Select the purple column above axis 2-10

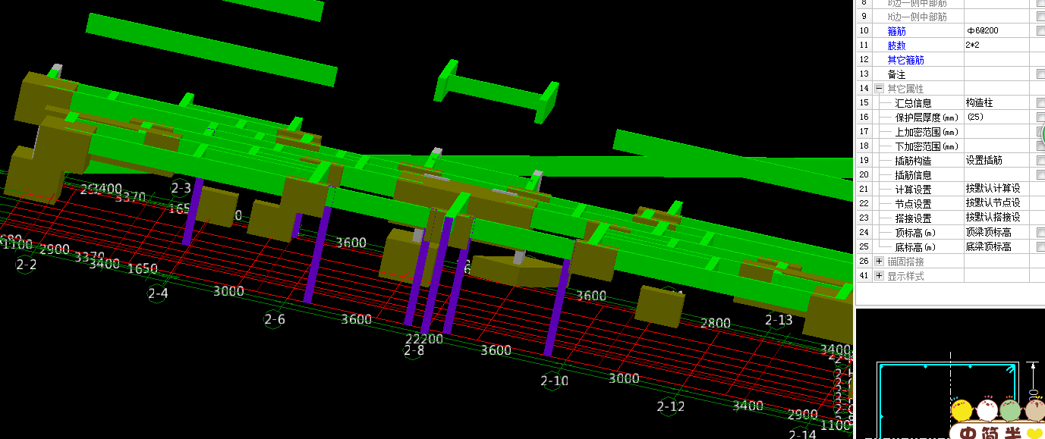click(556, 308)
